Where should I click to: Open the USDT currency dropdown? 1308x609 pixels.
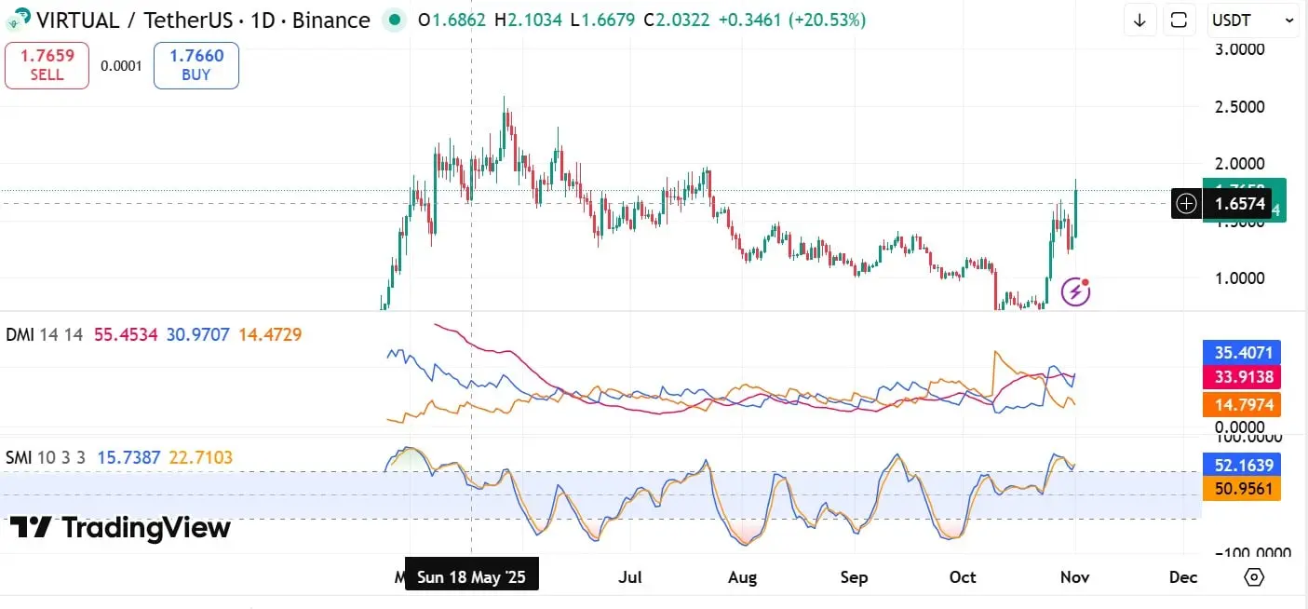(x=1253, y=20)
